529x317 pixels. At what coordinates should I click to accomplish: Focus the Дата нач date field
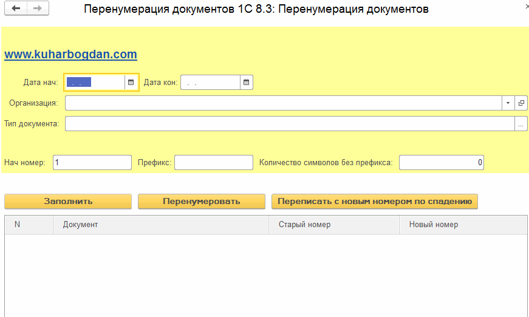click(x=94, y=82)
